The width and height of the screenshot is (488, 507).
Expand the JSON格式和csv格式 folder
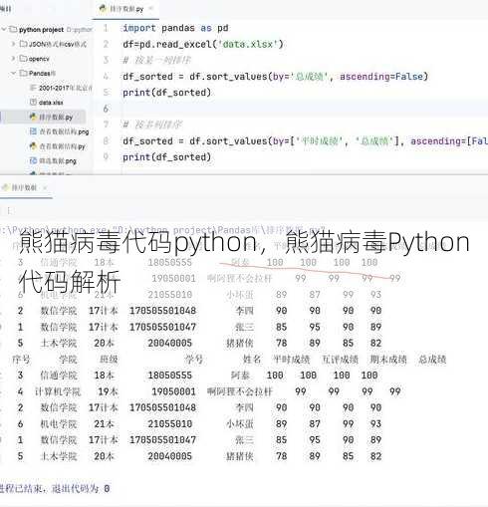coord(13,44)
